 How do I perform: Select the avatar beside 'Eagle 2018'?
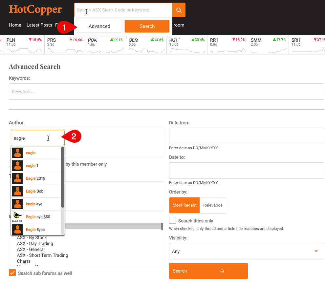coord(17,178)
